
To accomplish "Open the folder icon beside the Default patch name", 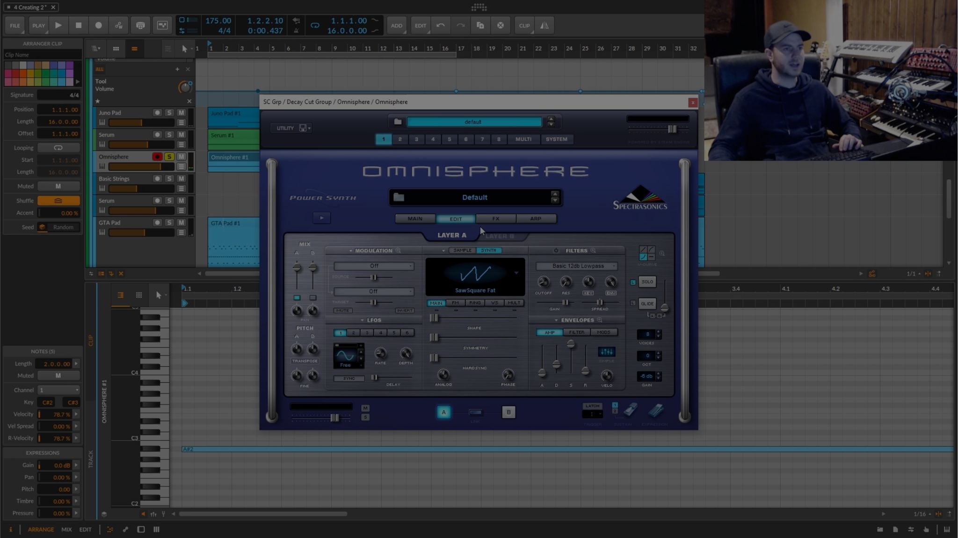I will [399, 197].
